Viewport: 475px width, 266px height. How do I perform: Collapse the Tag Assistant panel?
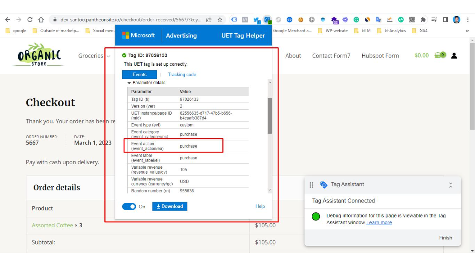click(450, 184)
